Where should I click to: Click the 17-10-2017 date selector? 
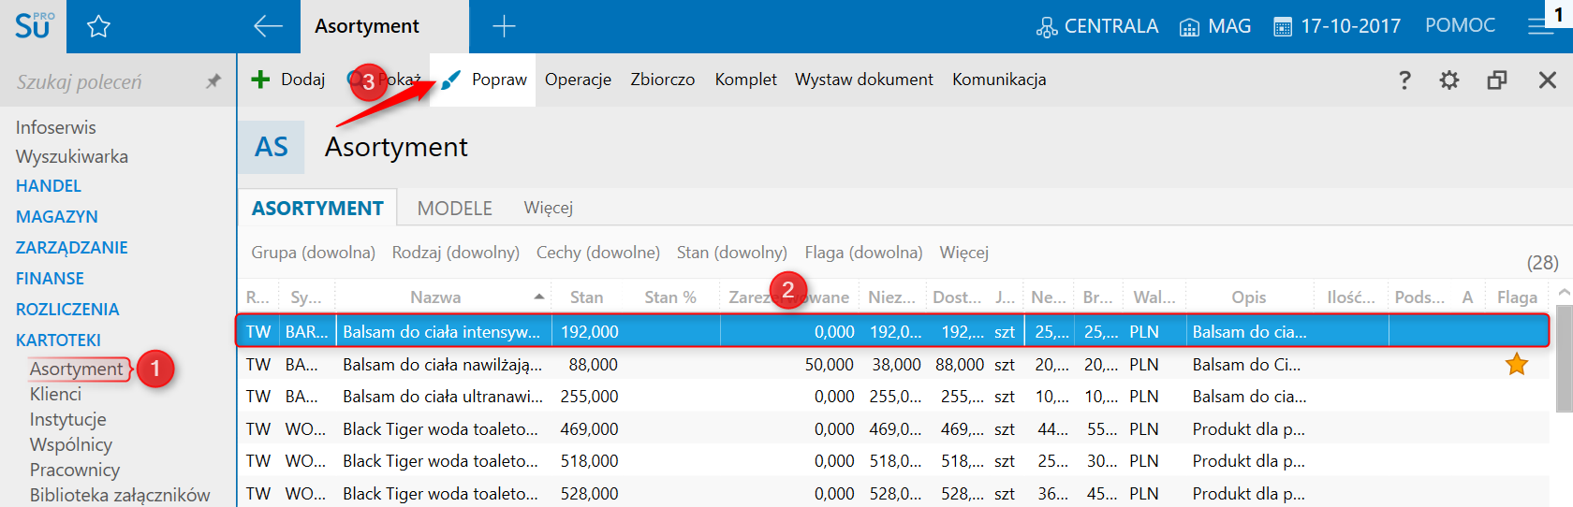pos(1338,26)
